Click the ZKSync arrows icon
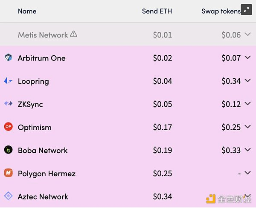This screenshot has width=256, height=208. [8, 104]
